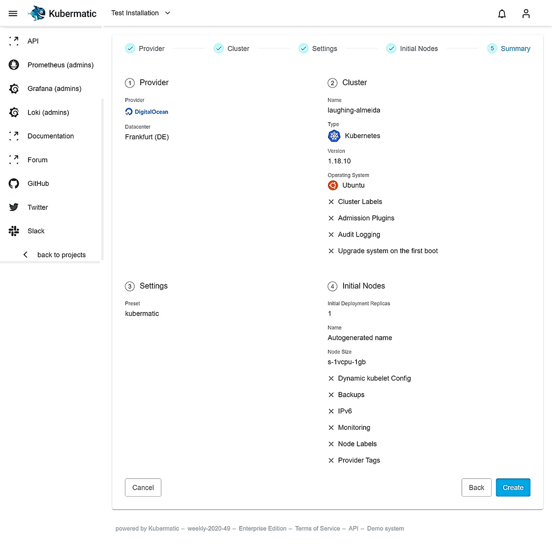Open the Twitter sidebar link
The width and height of the screenshot is (552, 544).
tap(37, 207)
